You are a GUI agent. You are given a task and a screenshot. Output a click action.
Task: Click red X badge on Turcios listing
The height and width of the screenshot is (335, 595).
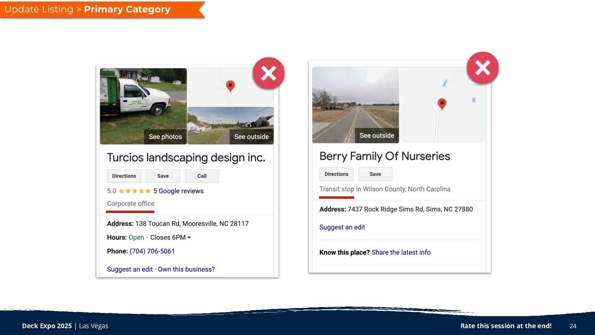pos(268,73)
